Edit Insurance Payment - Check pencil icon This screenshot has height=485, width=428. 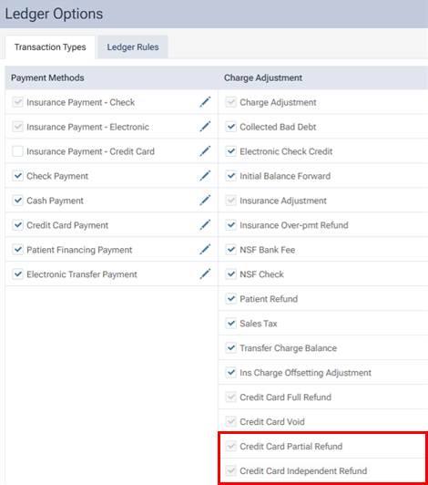pos(205,102)
